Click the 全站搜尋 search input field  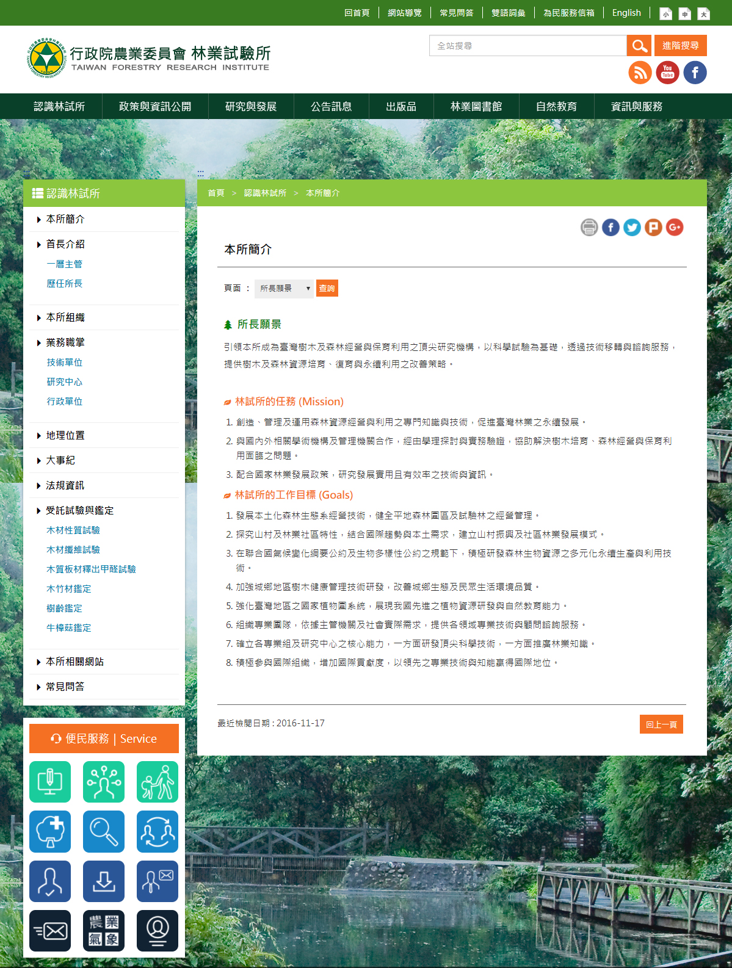point(528,46)
